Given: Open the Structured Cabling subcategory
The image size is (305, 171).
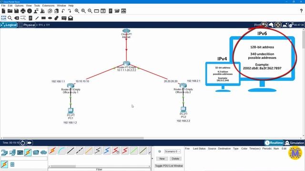Looking at the screenshot, I should point(12,164).
